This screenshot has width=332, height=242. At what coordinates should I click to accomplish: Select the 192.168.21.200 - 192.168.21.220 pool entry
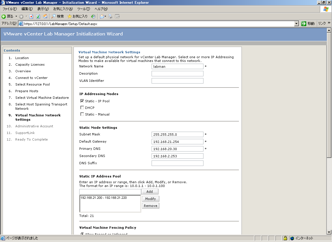[103, 198]
